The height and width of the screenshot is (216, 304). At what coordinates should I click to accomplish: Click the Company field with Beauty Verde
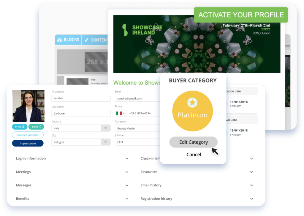pos(137,128)
